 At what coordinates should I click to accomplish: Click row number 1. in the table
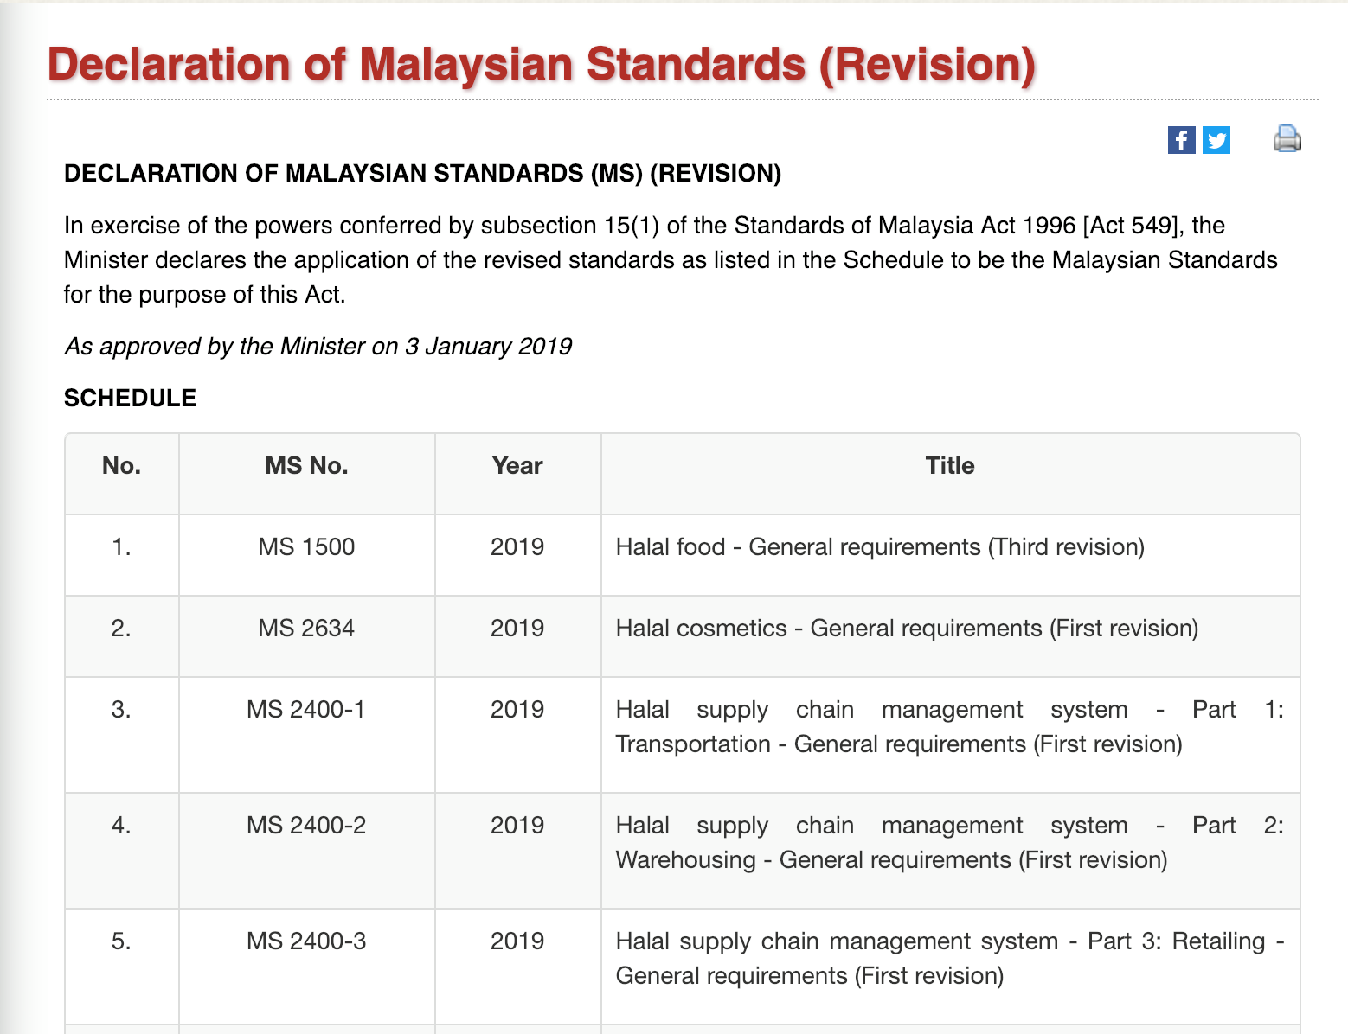(x=121, y=547)
